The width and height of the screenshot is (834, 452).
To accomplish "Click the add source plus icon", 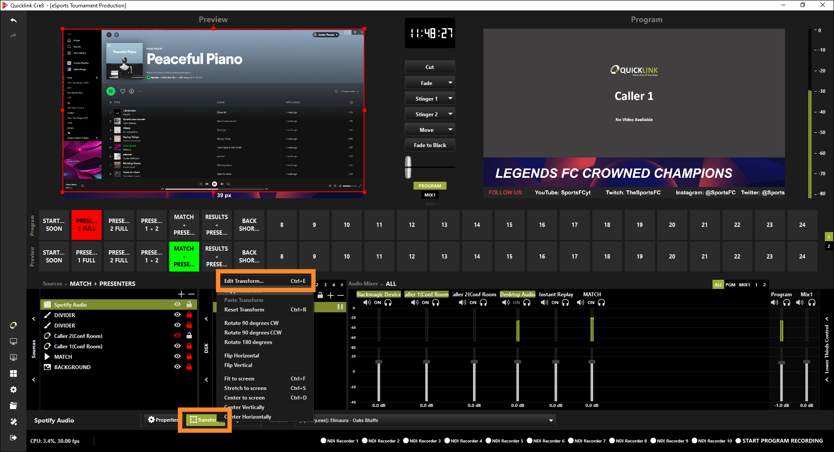I will 181,294.
